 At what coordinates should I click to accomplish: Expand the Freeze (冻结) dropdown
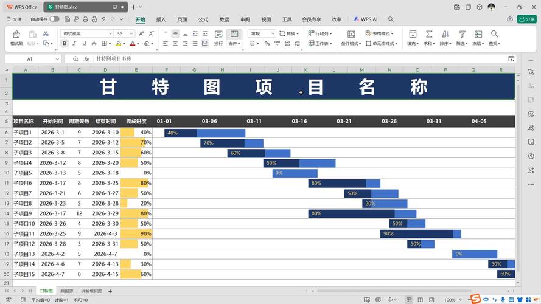pyautogui.click(x=478, y=44)
